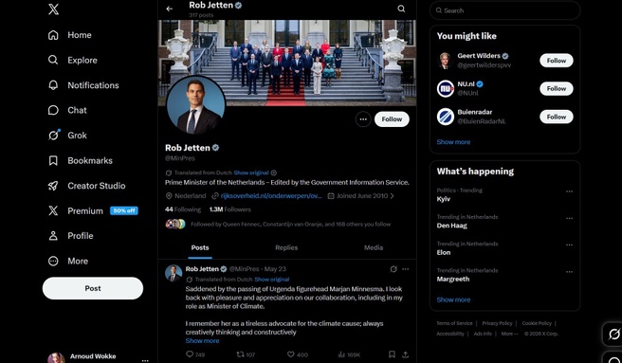Click the 50% off Premium badge
Screen dimensions: 622x363
[124, 210]
